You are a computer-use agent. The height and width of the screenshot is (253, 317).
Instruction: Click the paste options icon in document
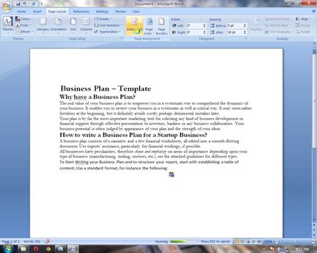172,174
